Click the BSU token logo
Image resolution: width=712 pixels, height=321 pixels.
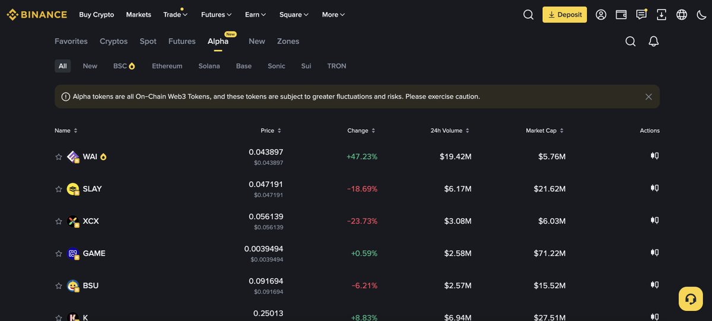coord(73,285)
